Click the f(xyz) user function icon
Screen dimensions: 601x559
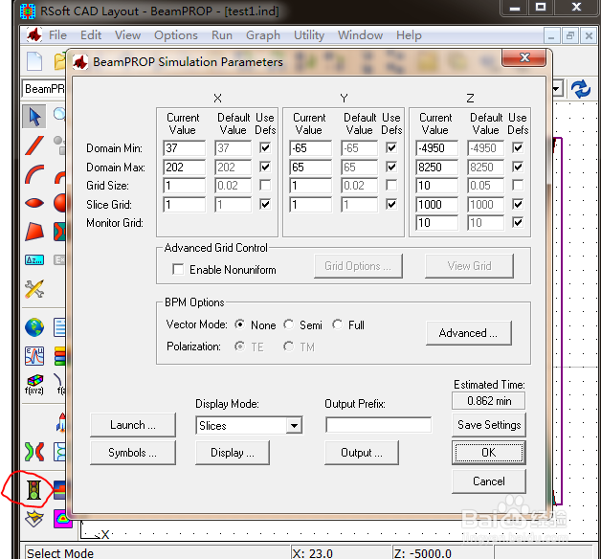click(34, 385)
